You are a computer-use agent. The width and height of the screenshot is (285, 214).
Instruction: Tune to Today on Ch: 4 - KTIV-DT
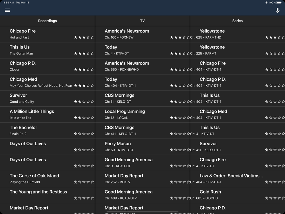tap(142, 50)
